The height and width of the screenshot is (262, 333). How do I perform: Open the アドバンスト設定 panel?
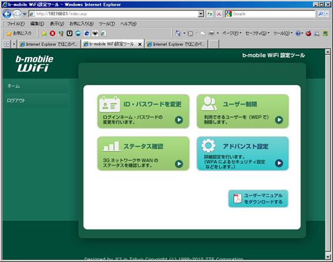(x=243, y=153)
